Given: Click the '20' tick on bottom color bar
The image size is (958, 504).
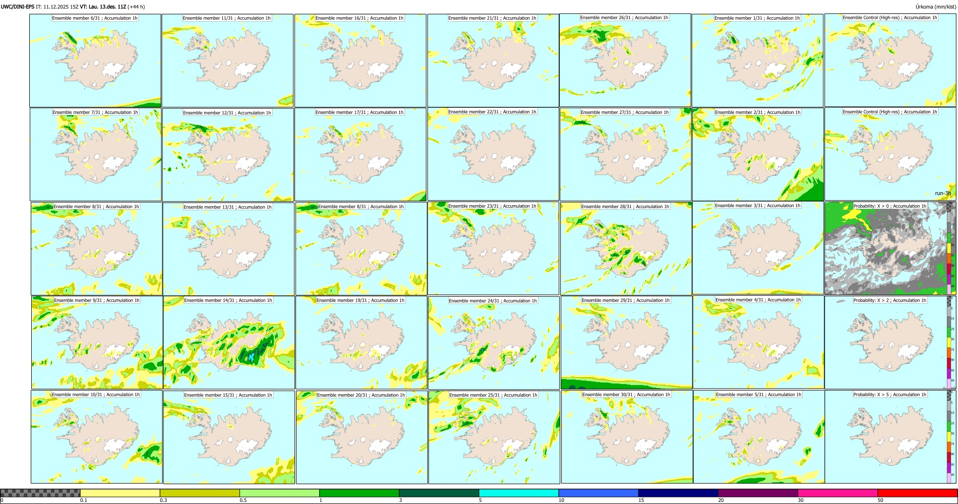Looking at the screenshot, I should point(721,500).
